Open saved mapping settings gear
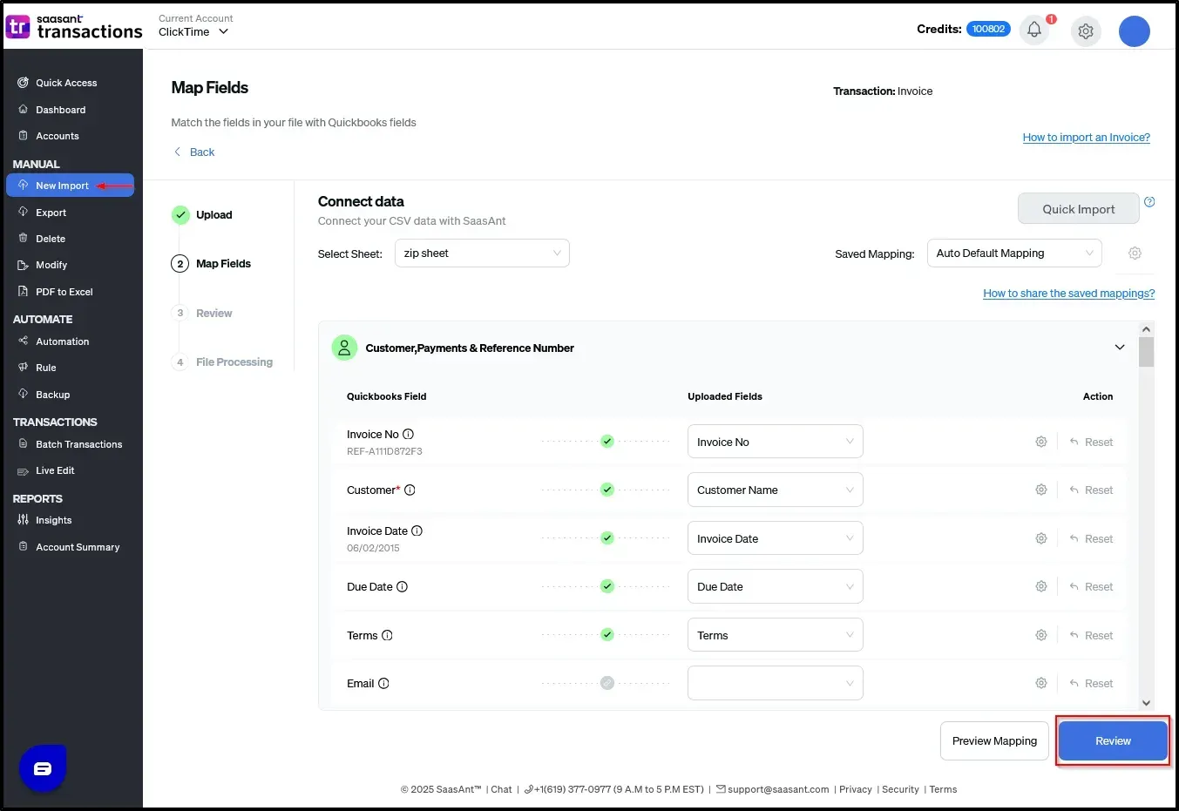Screen dimensions: 1179x811 click(1135, 253)
